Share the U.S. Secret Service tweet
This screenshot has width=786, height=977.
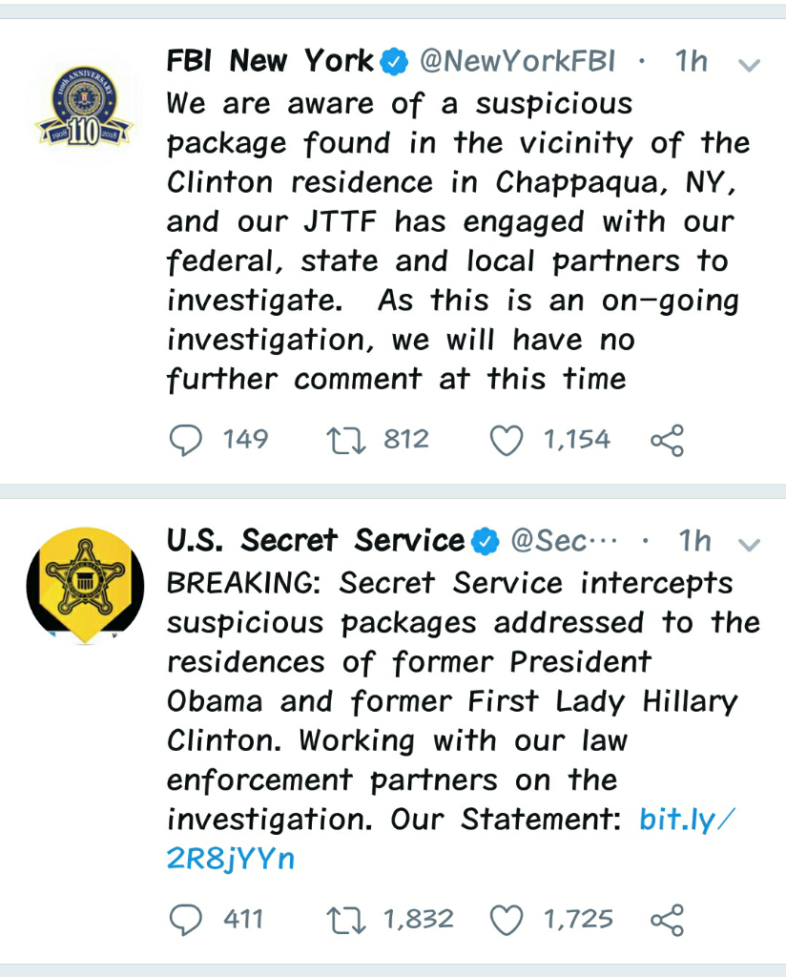point(667,920)
